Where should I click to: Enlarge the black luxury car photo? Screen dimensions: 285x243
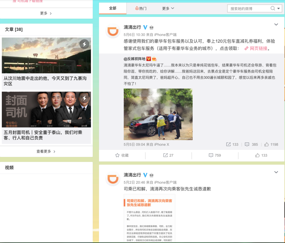[158, 114]
